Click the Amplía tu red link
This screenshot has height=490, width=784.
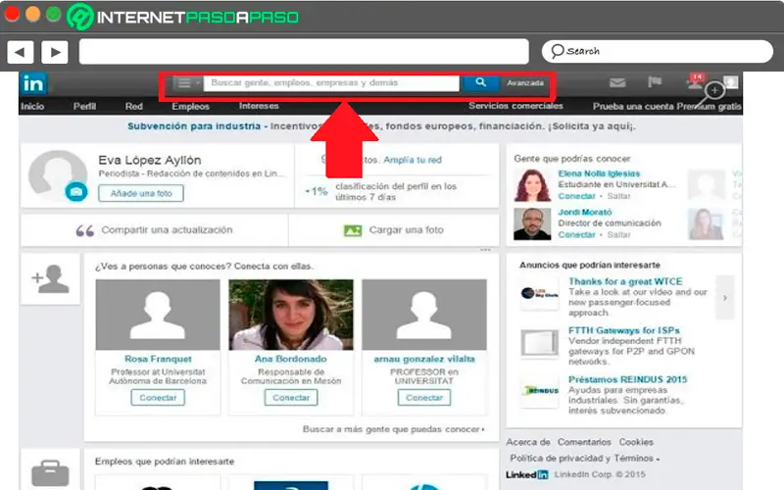pos(413,160)
